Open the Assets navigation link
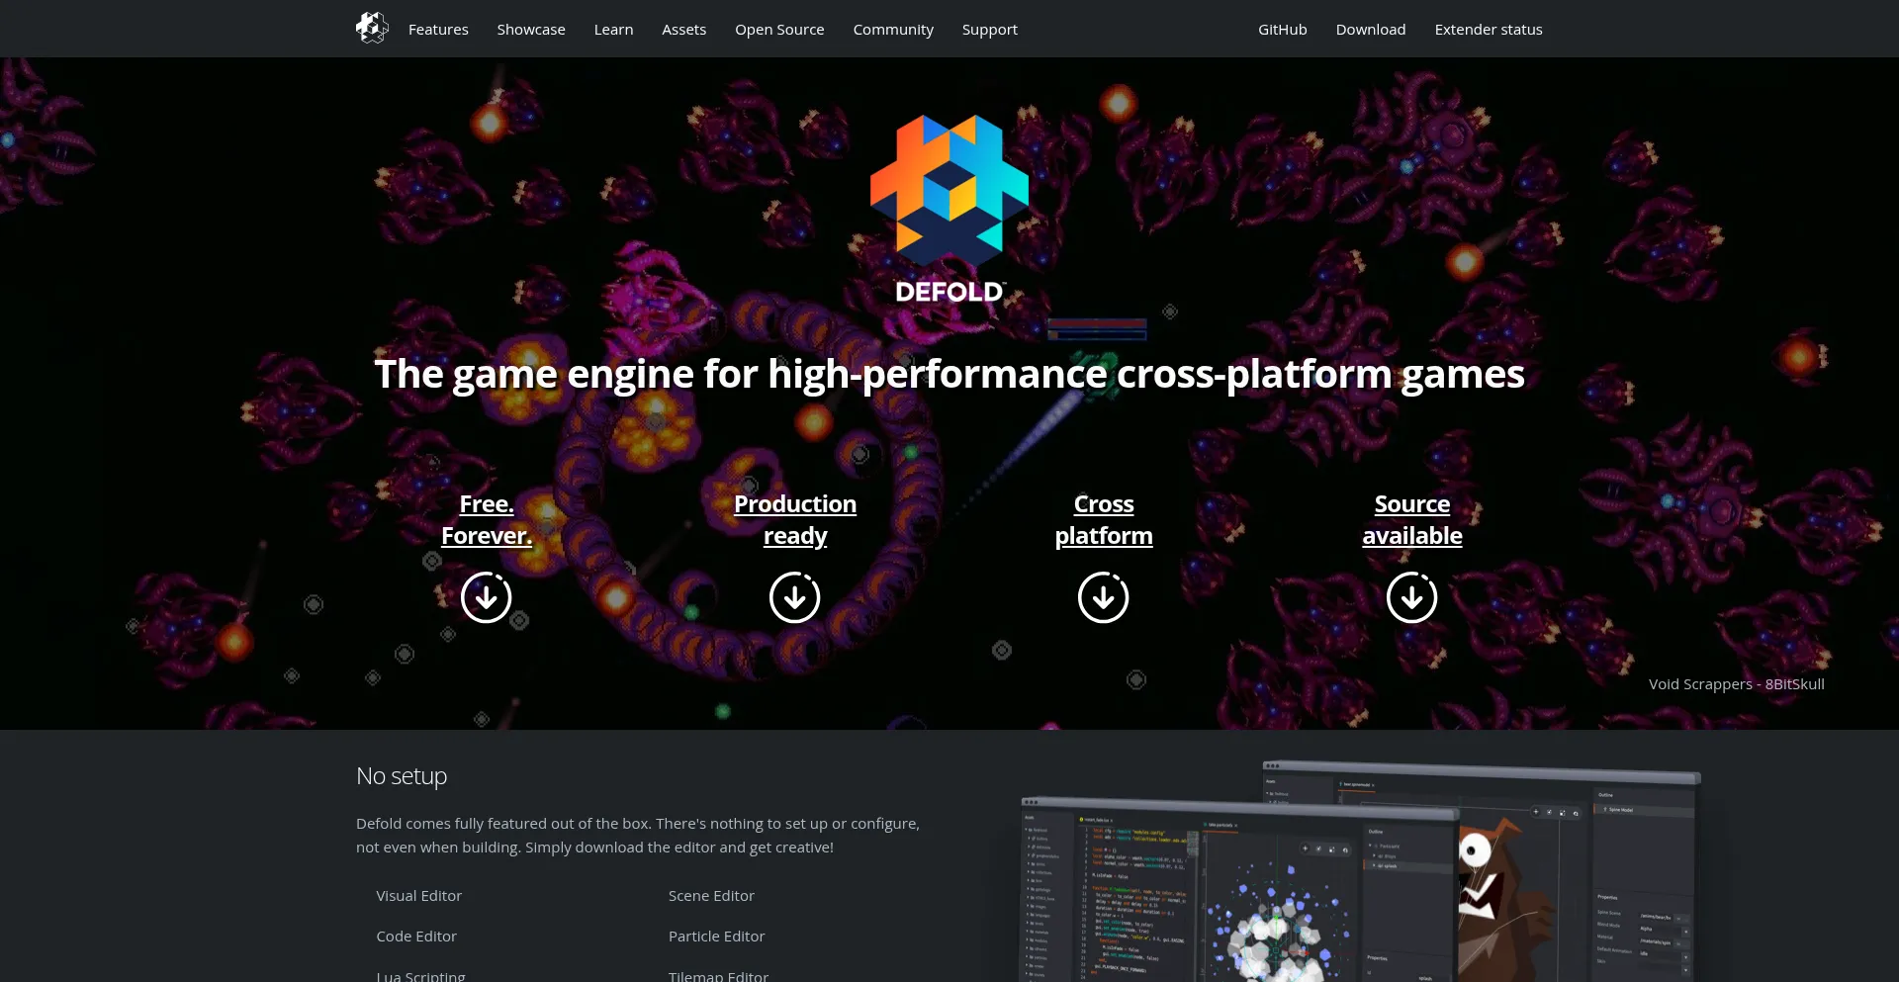The height and width of the screenshot is (982, 1899). click(x=683, y=30)
